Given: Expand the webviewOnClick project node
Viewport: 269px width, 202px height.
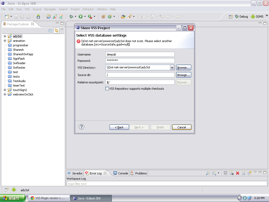Looking at the screenshot, I should coord(5,94).
